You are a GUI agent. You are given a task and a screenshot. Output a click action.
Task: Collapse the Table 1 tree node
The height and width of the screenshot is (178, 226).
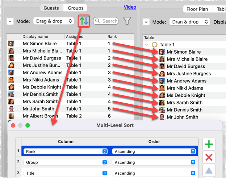pos(146,45)
